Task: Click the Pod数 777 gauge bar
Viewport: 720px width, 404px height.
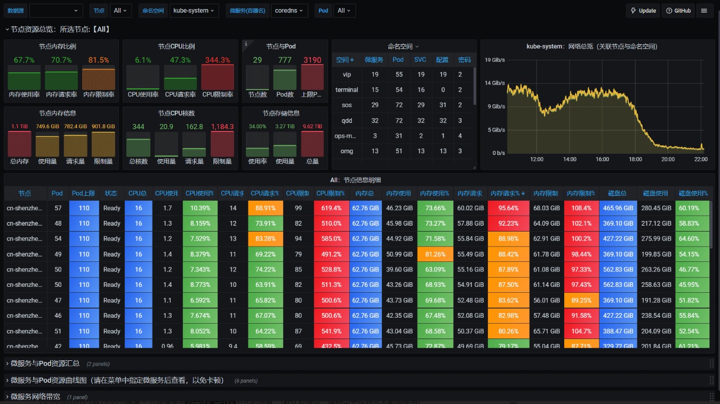Action: [x=285, y=77]
